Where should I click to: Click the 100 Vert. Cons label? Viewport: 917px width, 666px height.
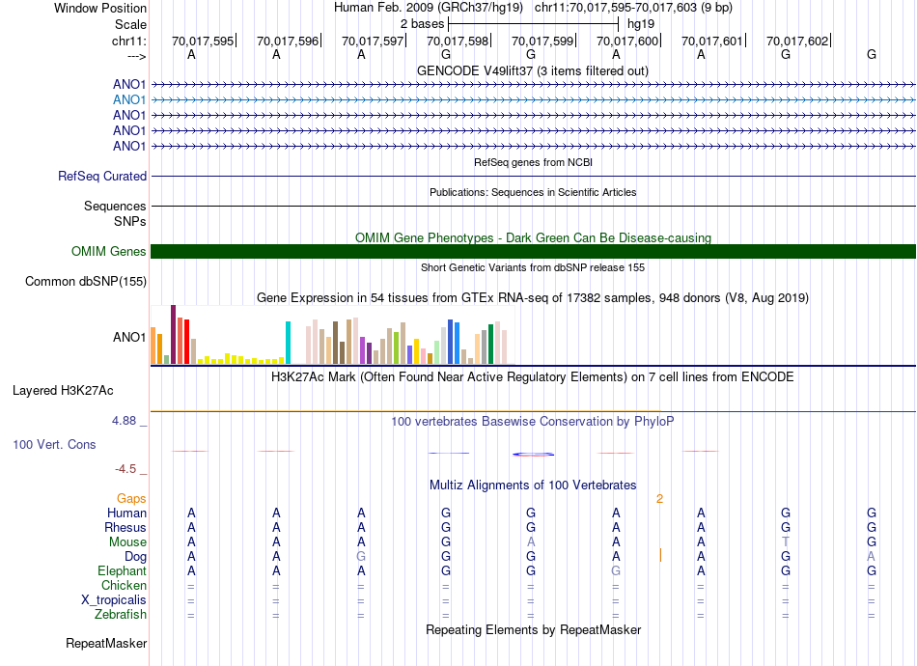tap(54, 445)
